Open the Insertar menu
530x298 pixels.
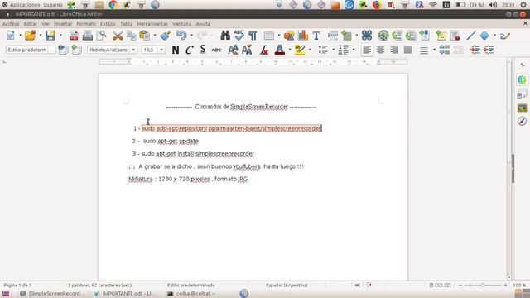[x=63, y=24]
